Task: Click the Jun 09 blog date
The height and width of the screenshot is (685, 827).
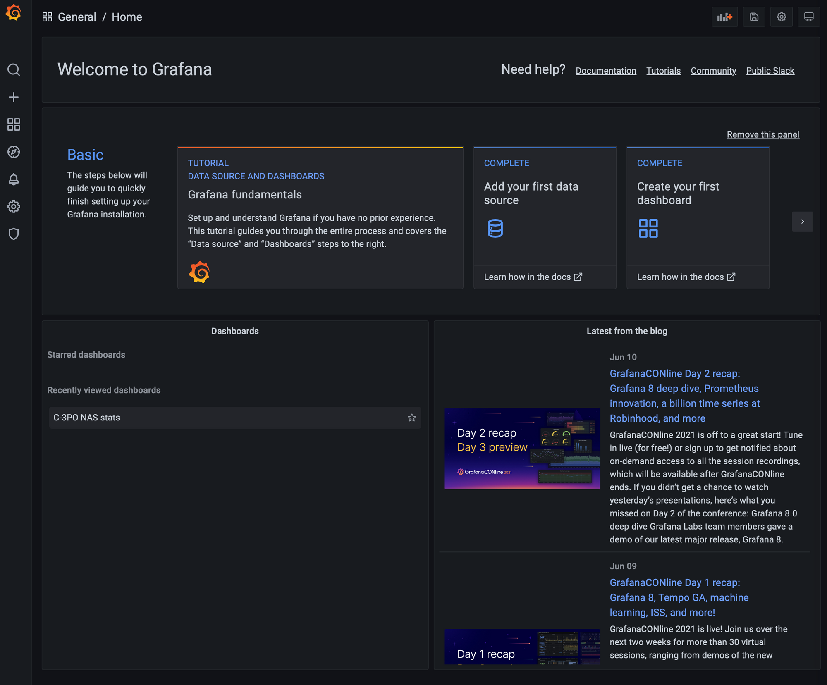Action: coord(623,566)
